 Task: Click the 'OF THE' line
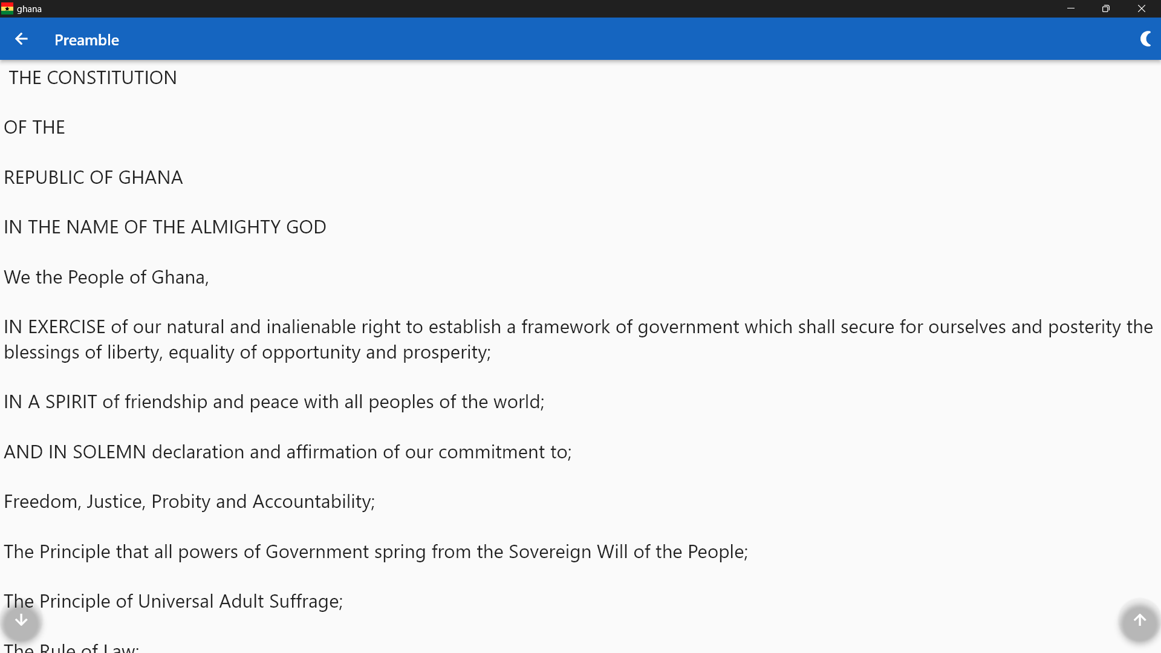[34, 128]
